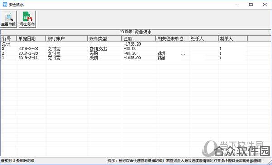Select amount -30.00 cell
272x165 pixels.
click(130, 49)
